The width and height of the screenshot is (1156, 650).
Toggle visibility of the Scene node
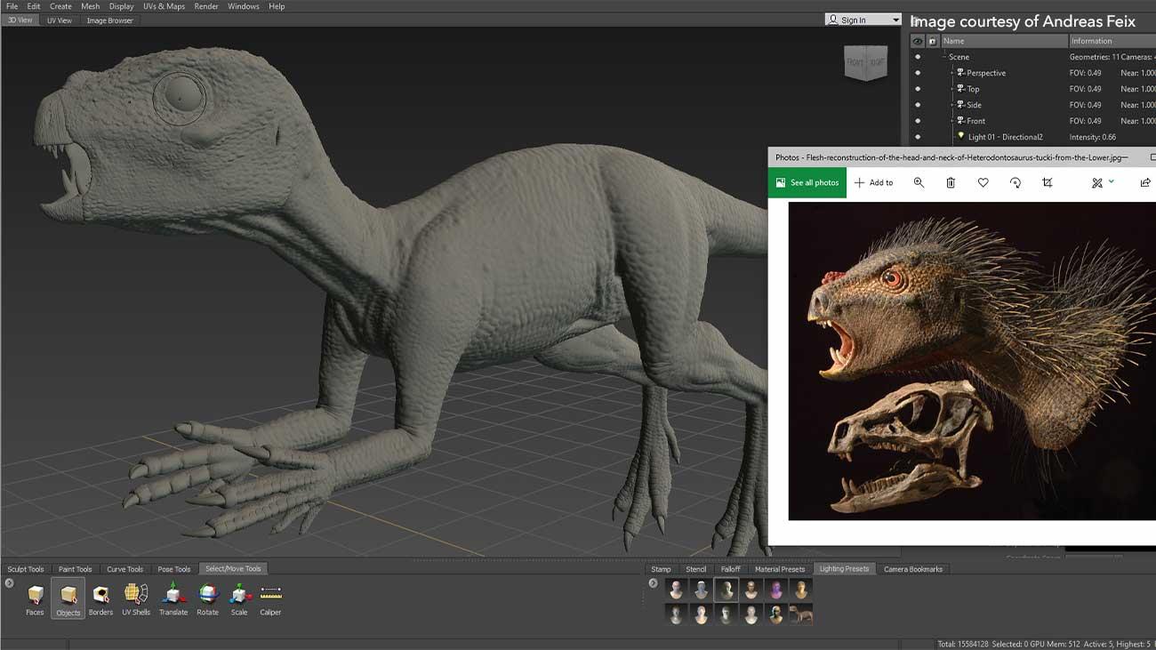(x=918, y=57)
